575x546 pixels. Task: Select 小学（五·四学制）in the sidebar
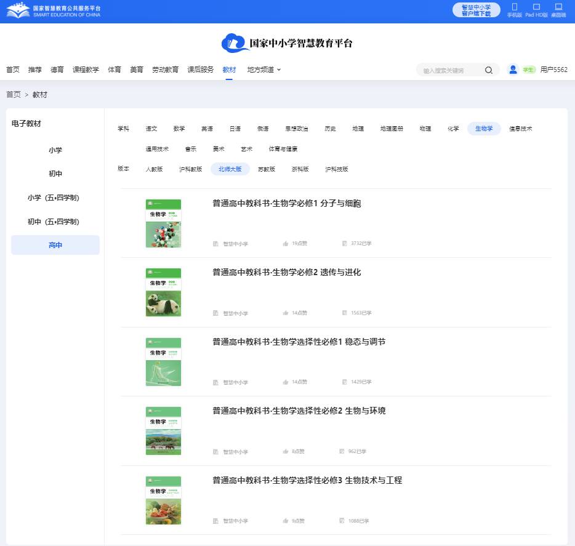click(55, 198)
